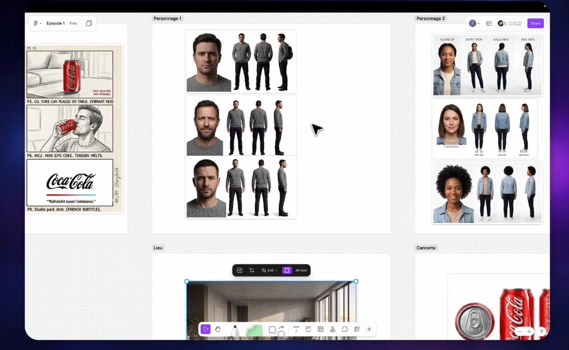Screen dimensions: 569x350
Task: Select the square shape tool
Action: click(x=272, y=329)
